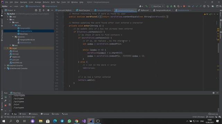222x124 pixels.
Task: Expand the target folder in tree
Action: tap(8, 48)
